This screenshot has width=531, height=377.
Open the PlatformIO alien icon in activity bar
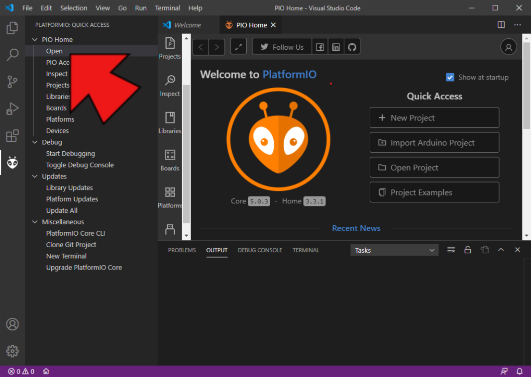12,162
